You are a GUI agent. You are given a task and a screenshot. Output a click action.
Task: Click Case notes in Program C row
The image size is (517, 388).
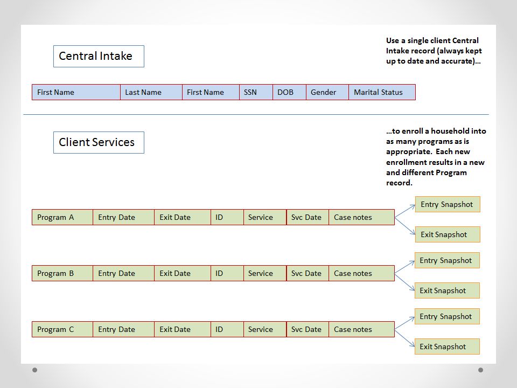coord(362,329)
